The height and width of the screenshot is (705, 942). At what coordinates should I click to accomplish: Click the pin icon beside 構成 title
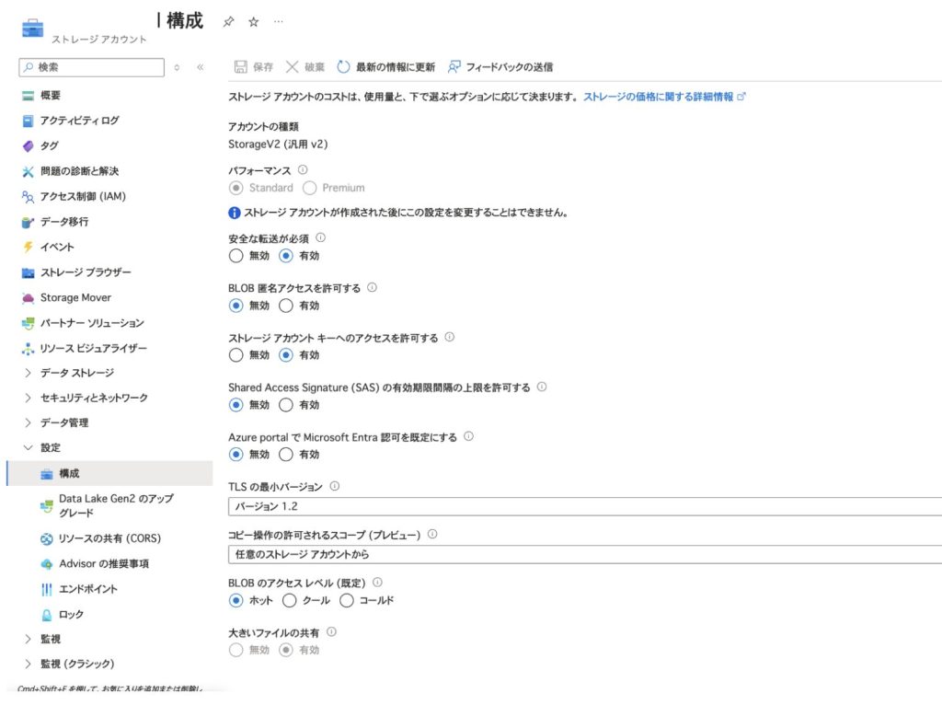coord(229,22)
